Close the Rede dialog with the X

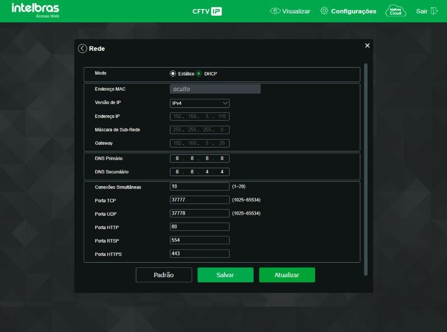coord(367,46)
